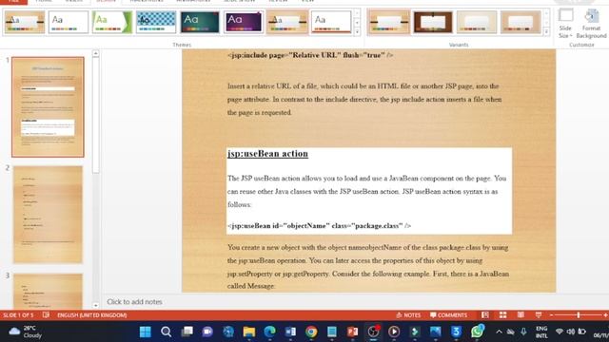Click microphone icon in system tray
This screenshot has width=609, height=342.
point(524,332)
